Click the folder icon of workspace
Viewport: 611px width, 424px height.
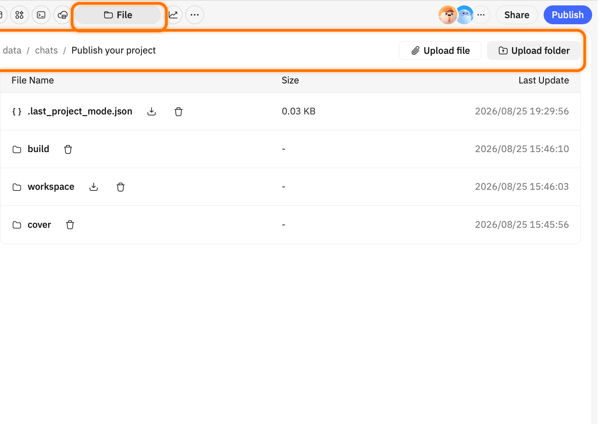(x=17, y=187)
